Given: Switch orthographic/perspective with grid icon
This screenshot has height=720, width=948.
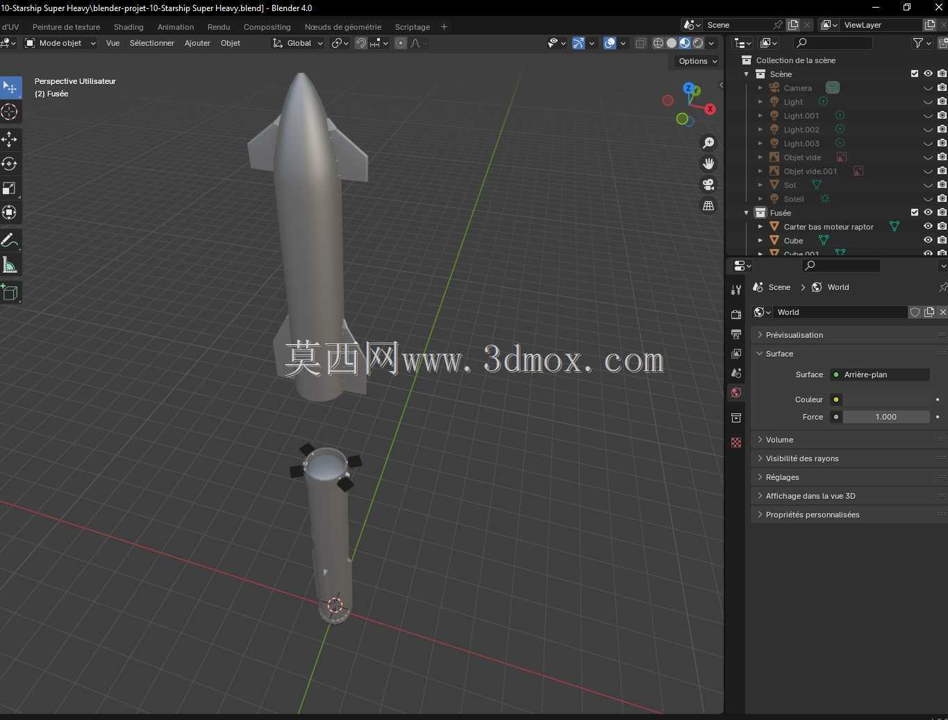Looking at the screenshot, I should pos(708,205).
